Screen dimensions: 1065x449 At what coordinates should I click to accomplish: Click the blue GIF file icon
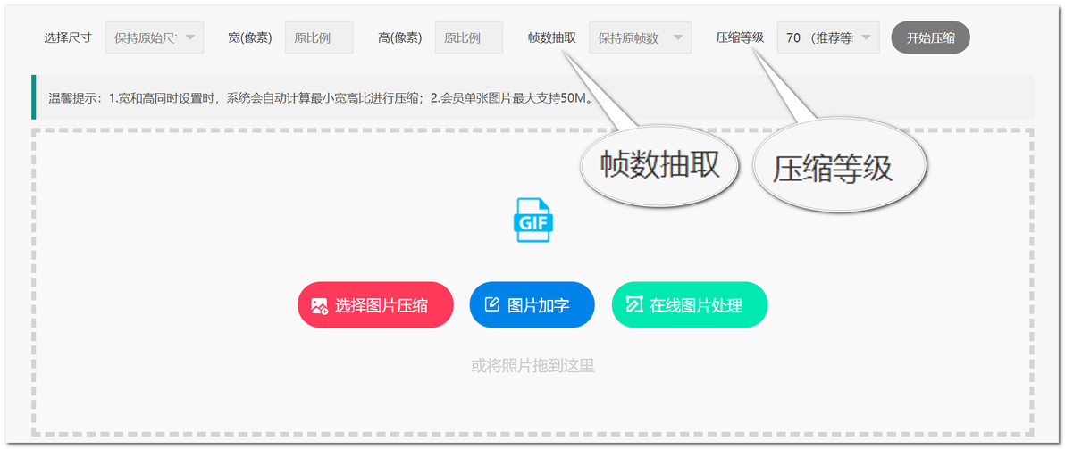(x=533, y=220)
